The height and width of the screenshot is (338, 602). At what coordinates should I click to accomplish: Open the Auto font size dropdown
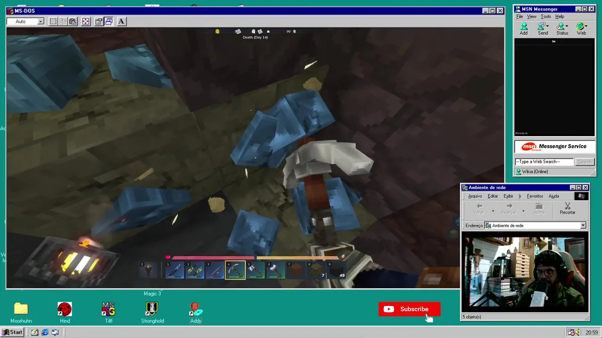point(41,21)
